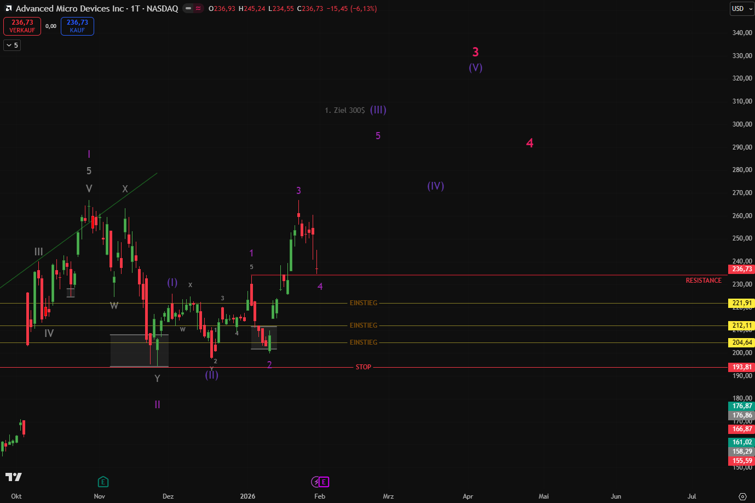755x503 pixels.
Task: Click the red 193,81 stop price label
Action: 742,367
